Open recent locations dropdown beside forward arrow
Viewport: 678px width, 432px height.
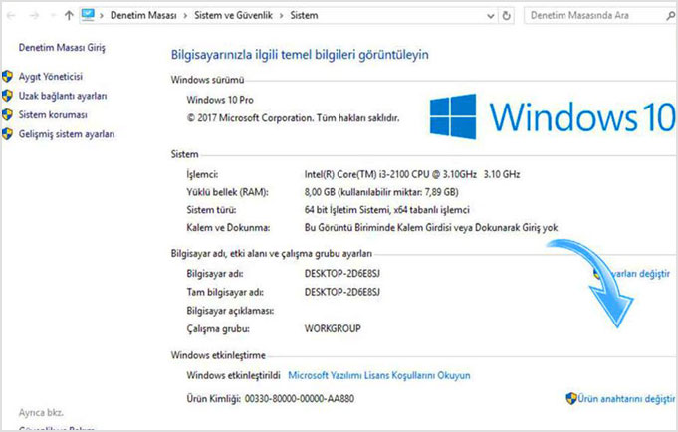click(52, 16)
